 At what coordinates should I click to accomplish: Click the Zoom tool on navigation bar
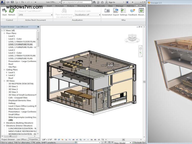click(x=140, y=53)
